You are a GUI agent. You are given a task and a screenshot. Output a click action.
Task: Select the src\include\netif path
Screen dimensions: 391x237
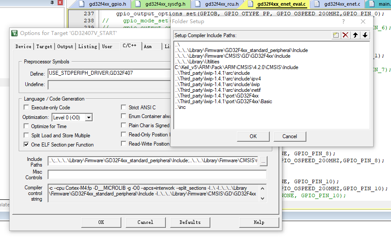tap(218, 90)
